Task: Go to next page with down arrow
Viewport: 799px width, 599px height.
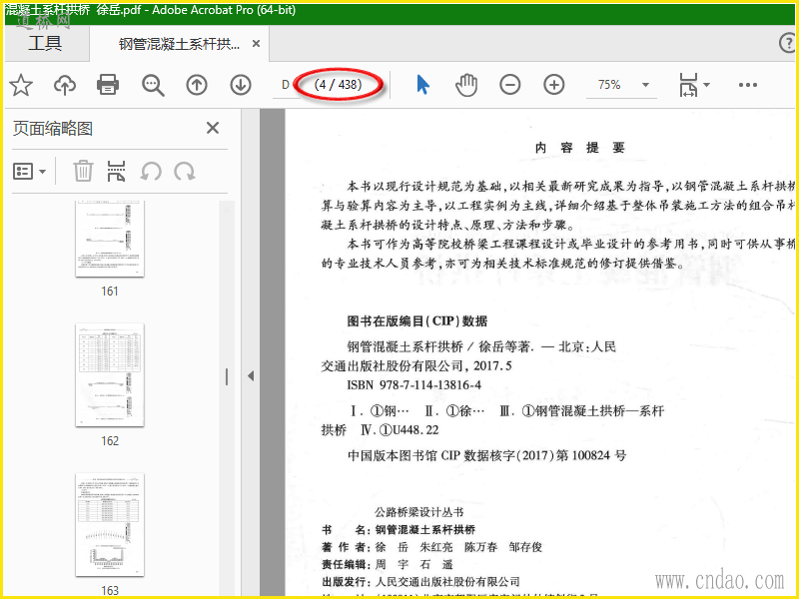Action: 241,85
